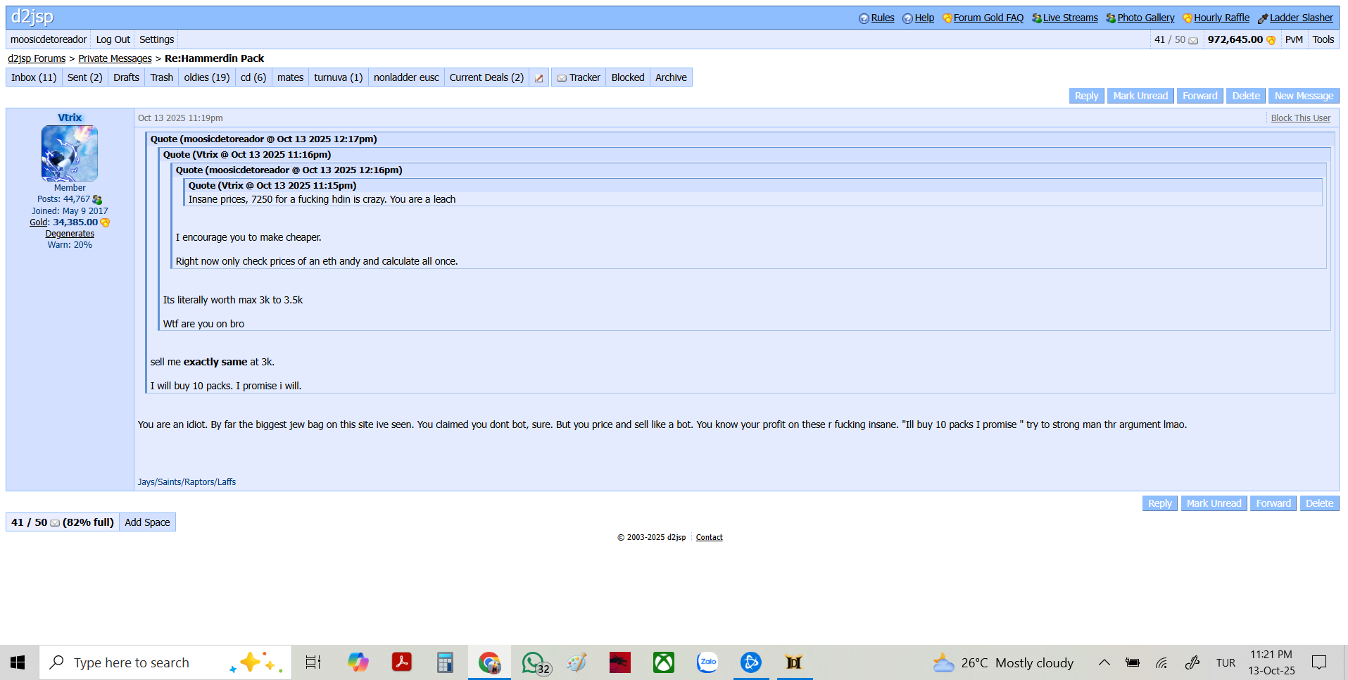Open the Inbox (11) folder tab
Image resolution: width=1348 pixels, height=680 pixels.
[x=34, y=77]
